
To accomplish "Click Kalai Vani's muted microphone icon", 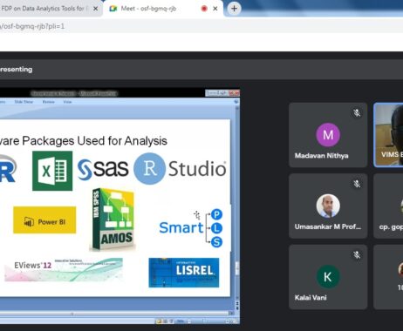I will coord(357,254).
